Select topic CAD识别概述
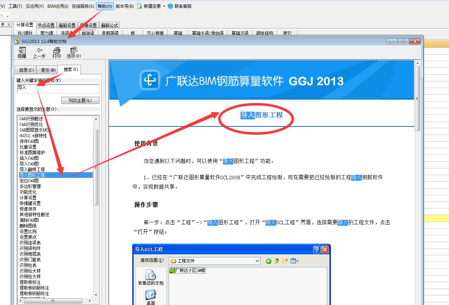This screenshot has width=449, height=305. coord(31,119)
